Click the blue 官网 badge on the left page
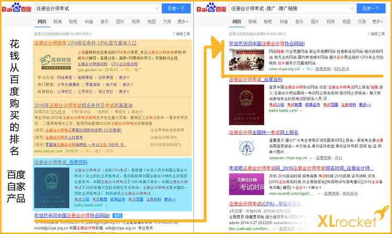The width and height of the screenshot is (392, 234). pyautogui.click(x=117, y=215)
